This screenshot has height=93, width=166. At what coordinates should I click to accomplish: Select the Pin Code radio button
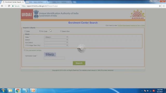pyautogui.click(x=40, y=31)
